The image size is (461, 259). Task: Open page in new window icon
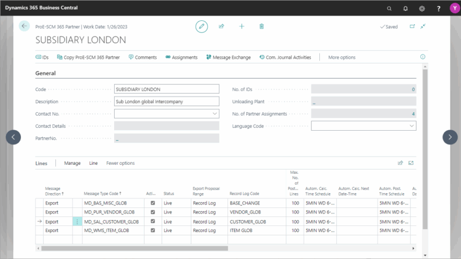[x=412, y=26]
